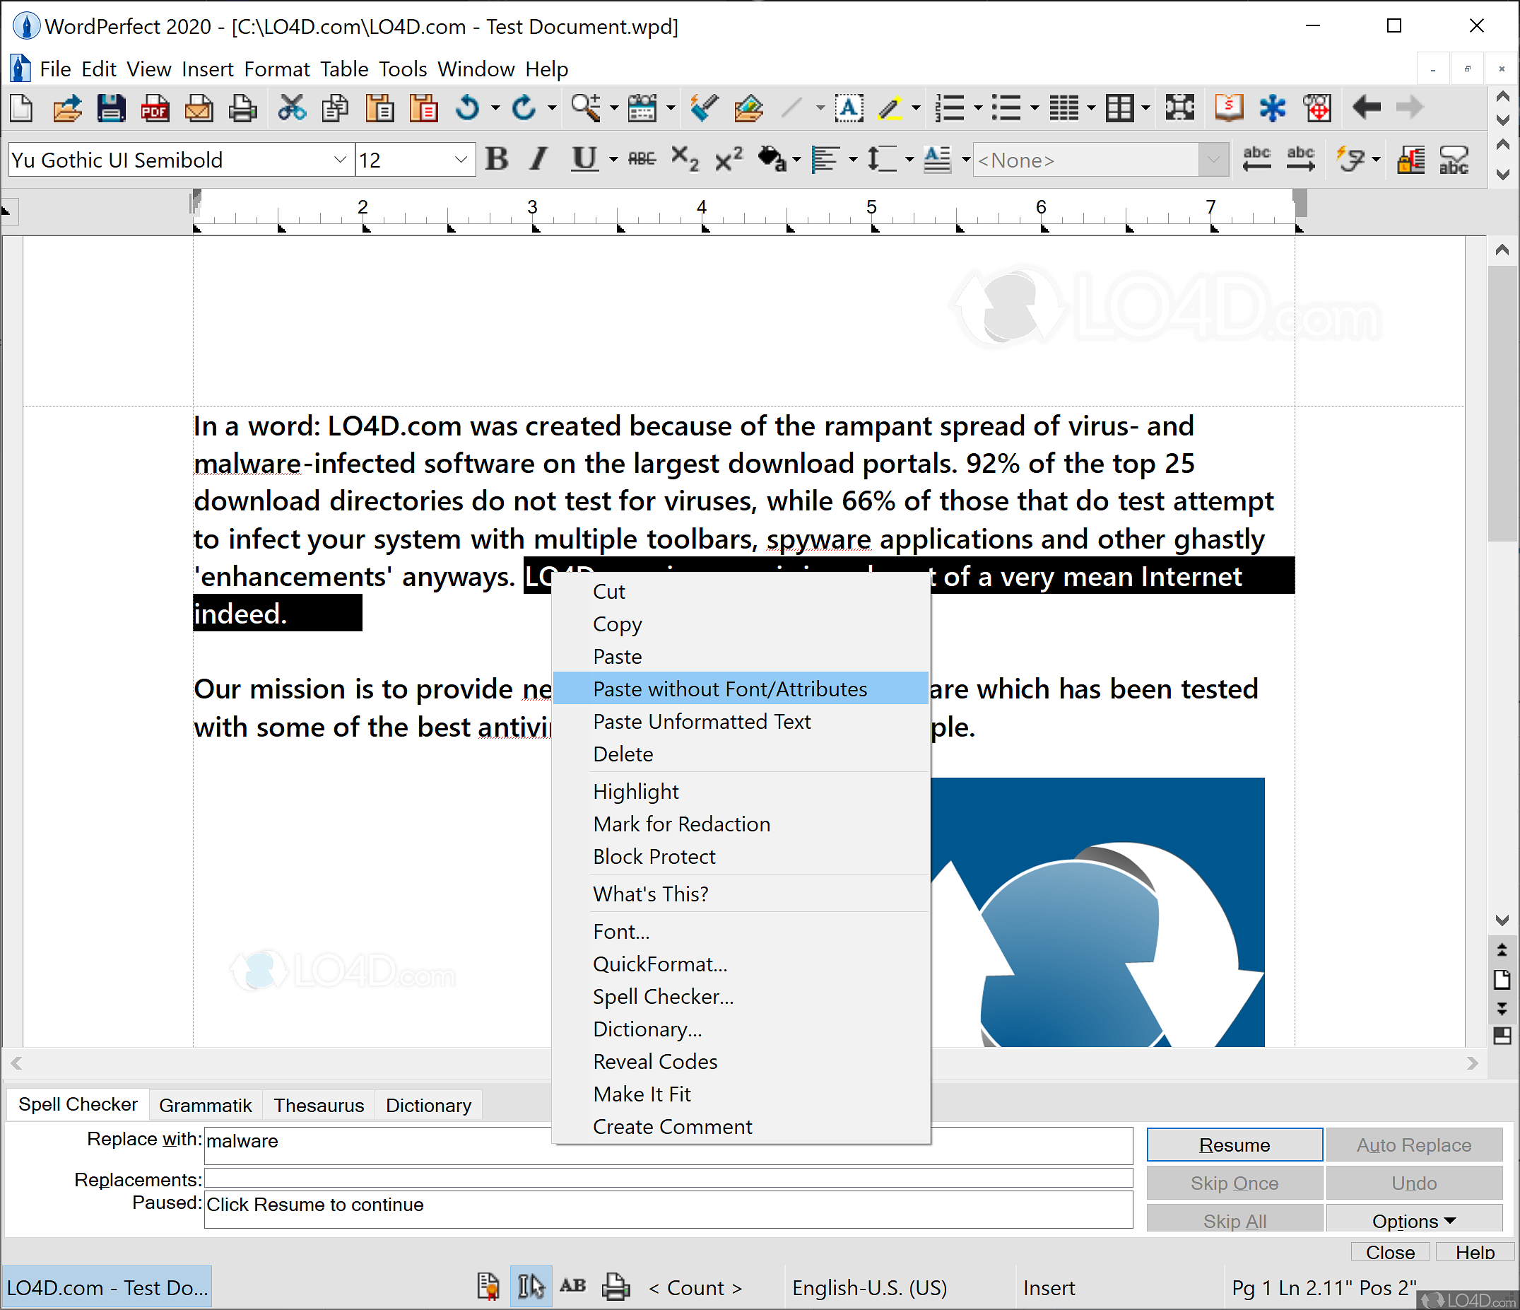Click the Resume button

1235,1145
